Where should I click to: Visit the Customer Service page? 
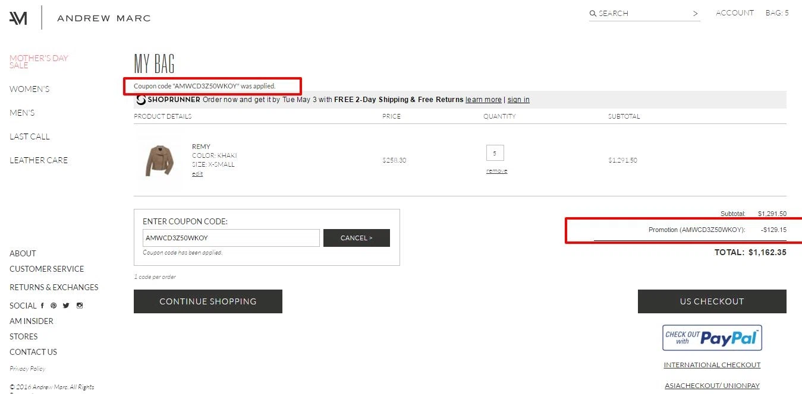47,269
